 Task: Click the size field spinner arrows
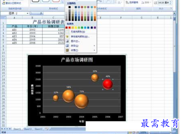point(170,2)
